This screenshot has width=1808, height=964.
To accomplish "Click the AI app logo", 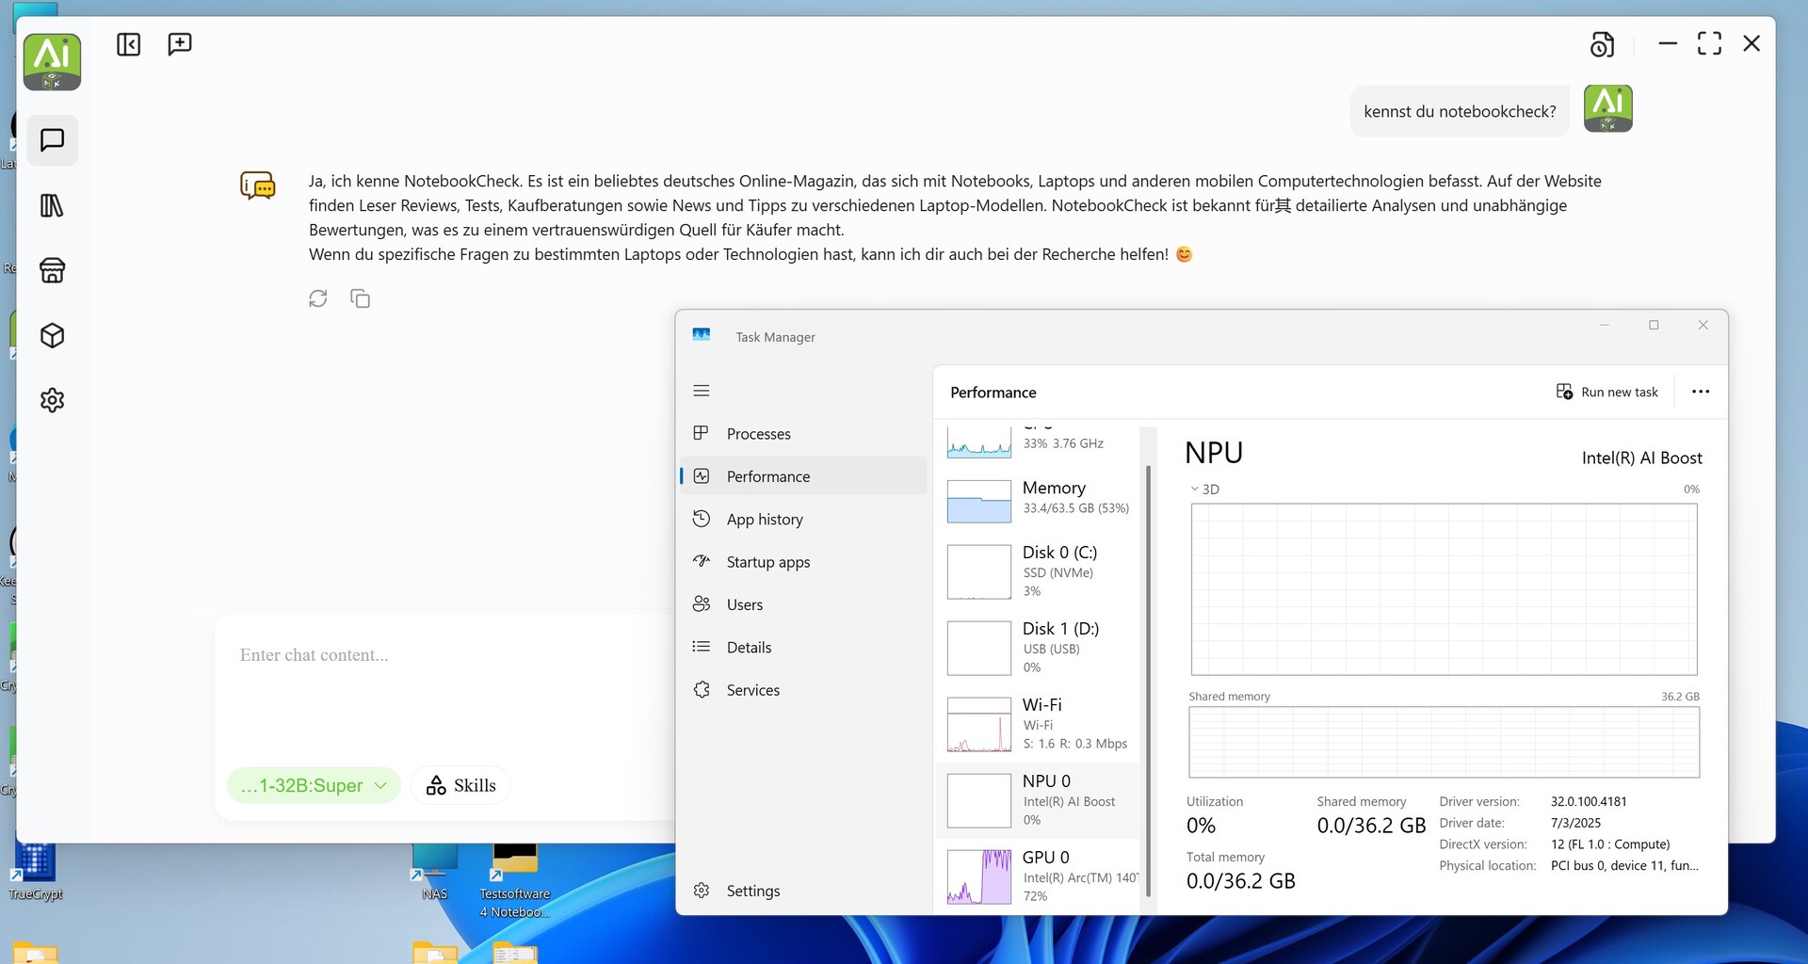I will [x=52, y=62].
